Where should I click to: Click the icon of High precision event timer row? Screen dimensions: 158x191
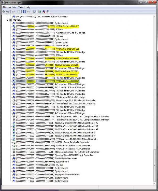pos(14,174)
